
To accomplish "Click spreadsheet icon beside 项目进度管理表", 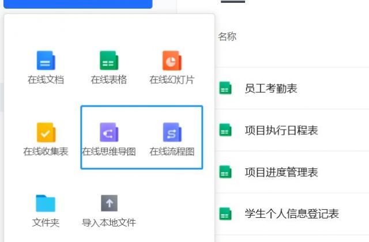I will (x=225, y=172).
